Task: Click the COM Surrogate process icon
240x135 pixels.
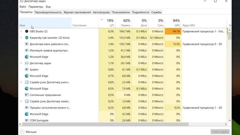Action: [x=27, y=120]
